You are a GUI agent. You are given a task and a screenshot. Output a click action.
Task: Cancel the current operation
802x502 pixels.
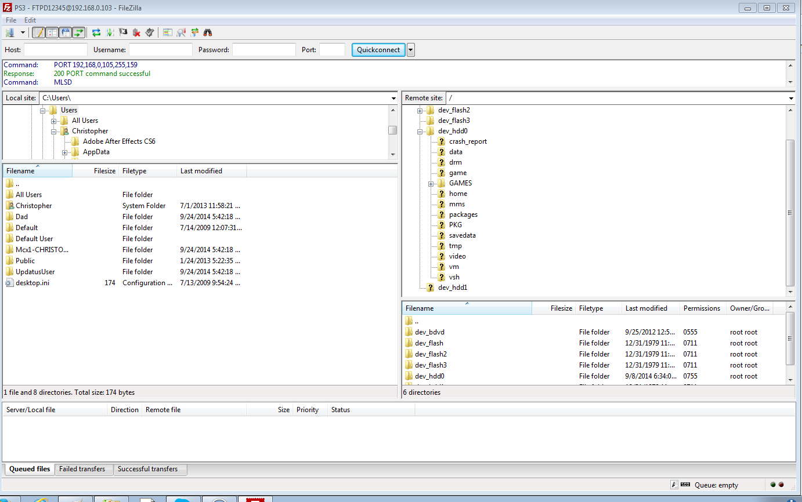(x=123, y=32)
